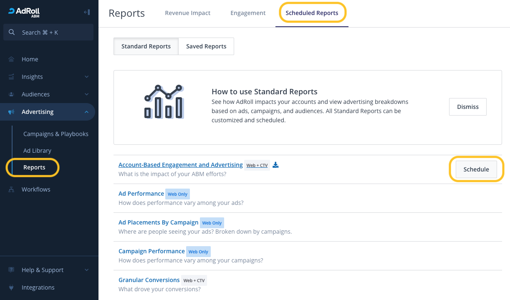510x300 pixels.
Task: Download the Account-Based Engagement report
Action: pyautogui.click(x=275, y=165)
